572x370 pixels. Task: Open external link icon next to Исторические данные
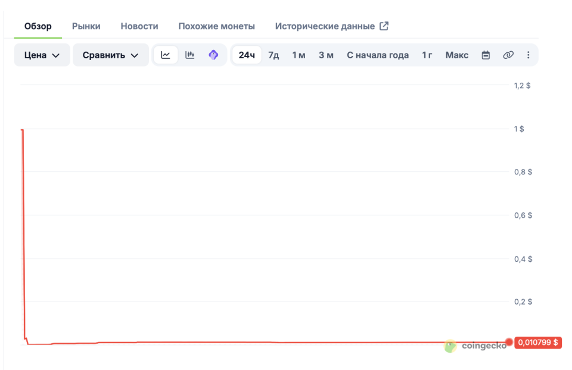(x=384, y=26)
